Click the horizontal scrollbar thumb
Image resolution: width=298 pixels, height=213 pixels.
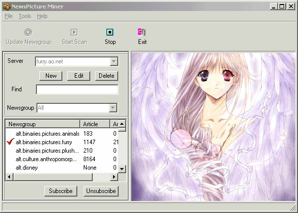coord(53,177)
